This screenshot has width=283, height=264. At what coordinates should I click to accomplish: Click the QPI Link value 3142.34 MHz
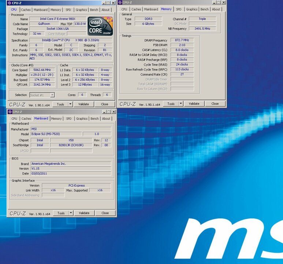[x=42, y=84]
